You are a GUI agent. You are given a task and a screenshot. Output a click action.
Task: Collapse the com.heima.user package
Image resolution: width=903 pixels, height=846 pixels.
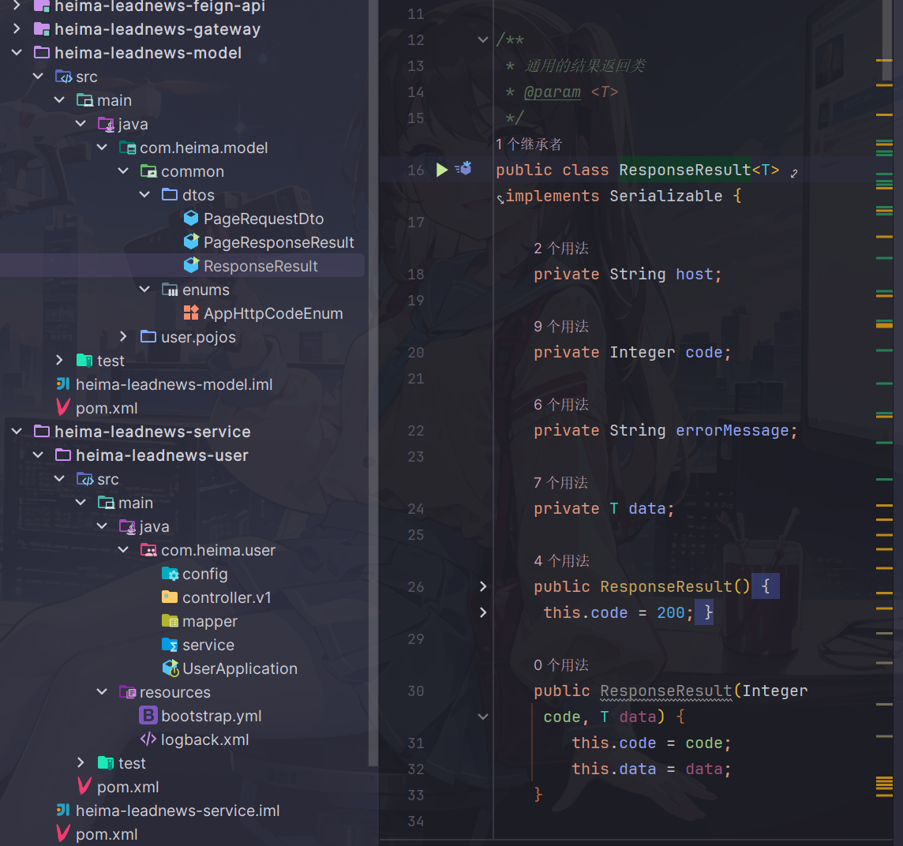coord(123,550)
